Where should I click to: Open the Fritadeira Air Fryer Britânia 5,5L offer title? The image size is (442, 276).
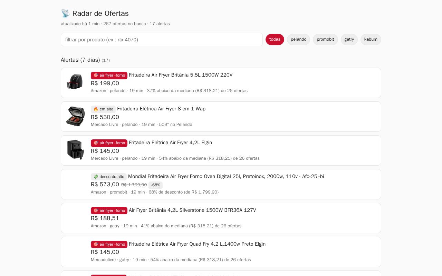click(181, 75)
